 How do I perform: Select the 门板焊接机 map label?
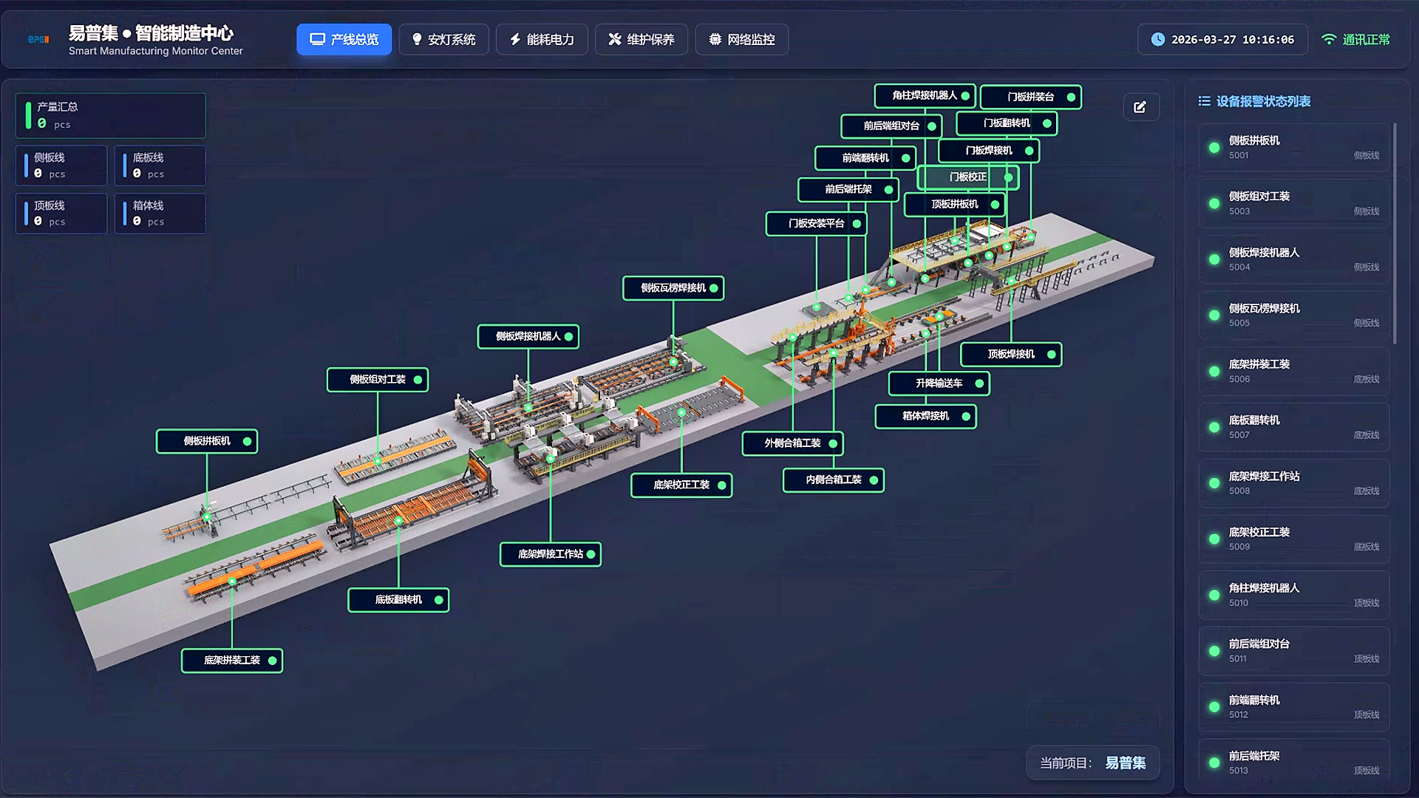(x=989, y=151)
